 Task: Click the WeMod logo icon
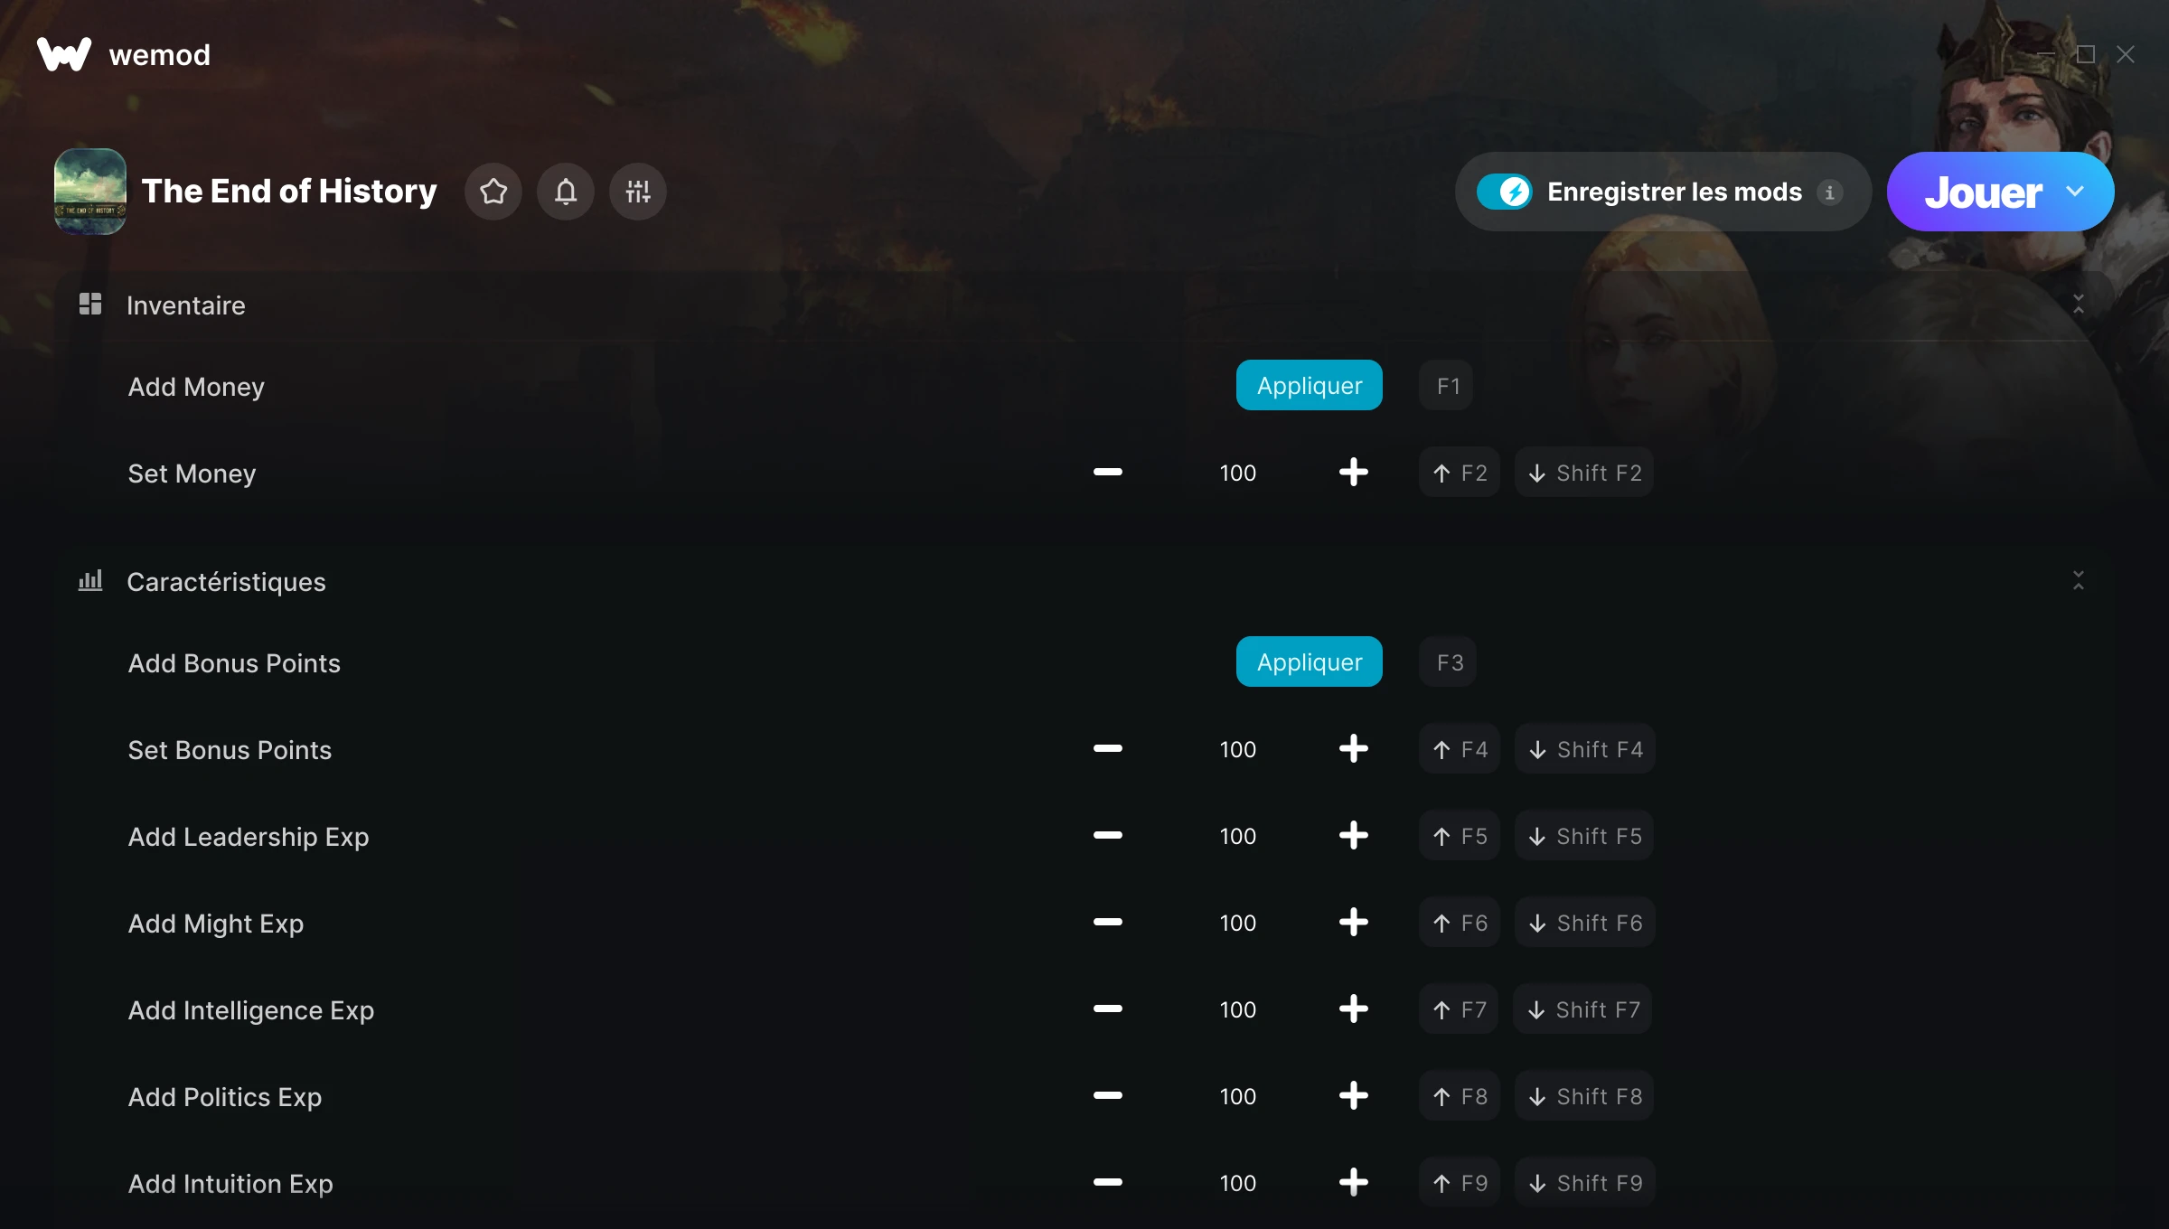pos(64,54)
